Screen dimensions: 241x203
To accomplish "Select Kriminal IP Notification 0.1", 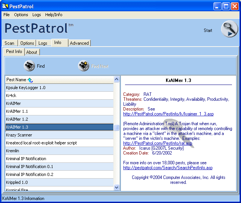I will (59, 167).
